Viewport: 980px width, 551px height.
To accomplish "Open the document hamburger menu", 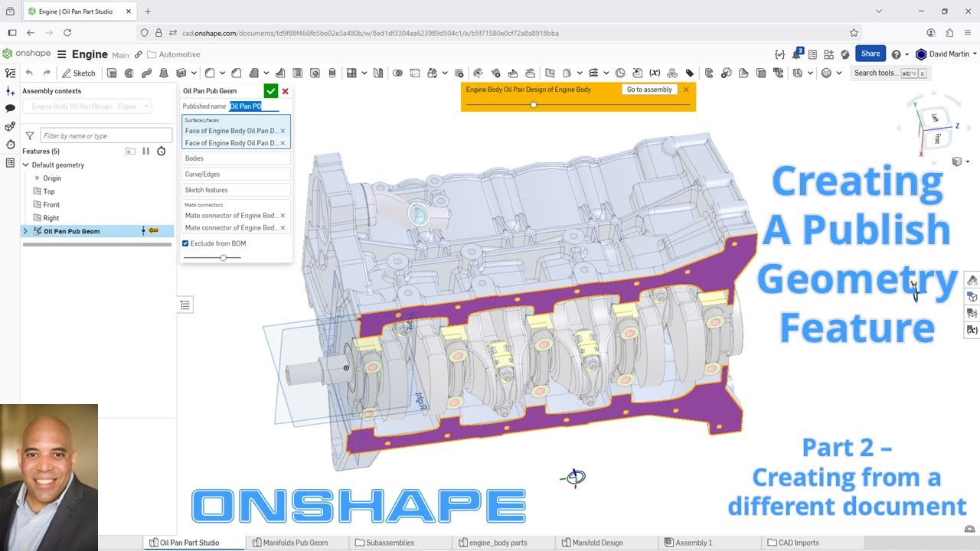I will (62, 54).
